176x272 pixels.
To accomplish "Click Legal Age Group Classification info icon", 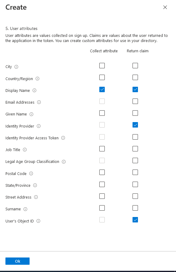I will (64, 162).
